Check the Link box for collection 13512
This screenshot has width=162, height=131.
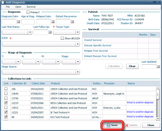pyautogui.click(x=6, y=107)
